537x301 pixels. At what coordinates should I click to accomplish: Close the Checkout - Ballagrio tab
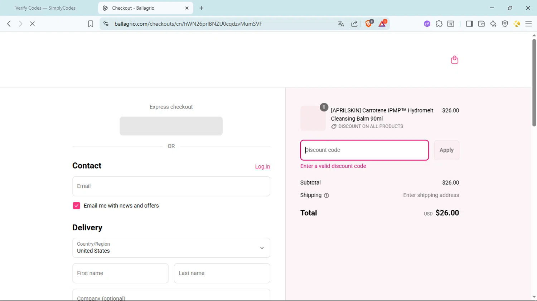coord(187,8)
